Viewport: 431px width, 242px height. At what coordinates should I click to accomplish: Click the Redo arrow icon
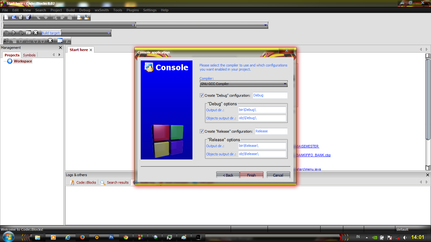(x=46, y=17)
